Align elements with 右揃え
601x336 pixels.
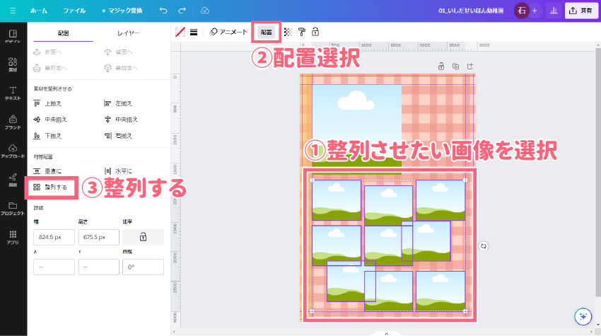coord(119,136)
